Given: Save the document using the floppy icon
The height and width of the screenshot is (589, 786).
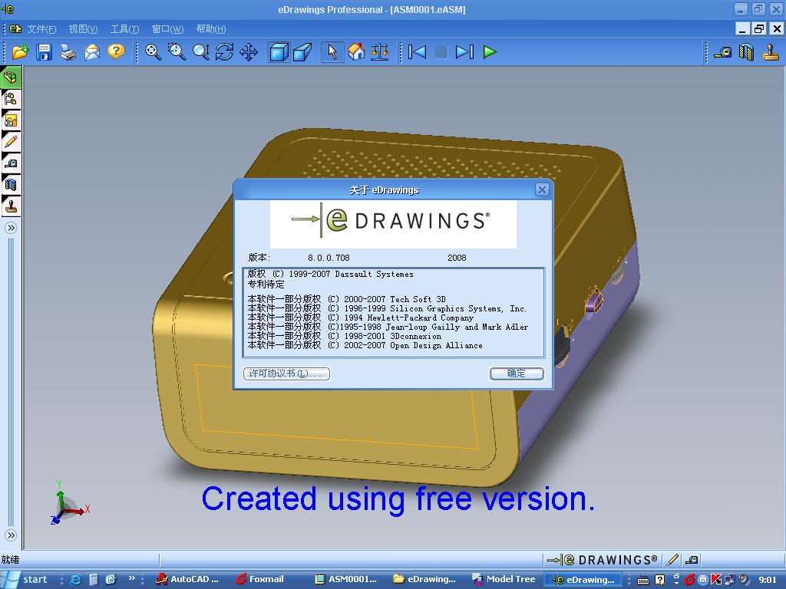Looking at the screenshot, I should click(44, 52).
